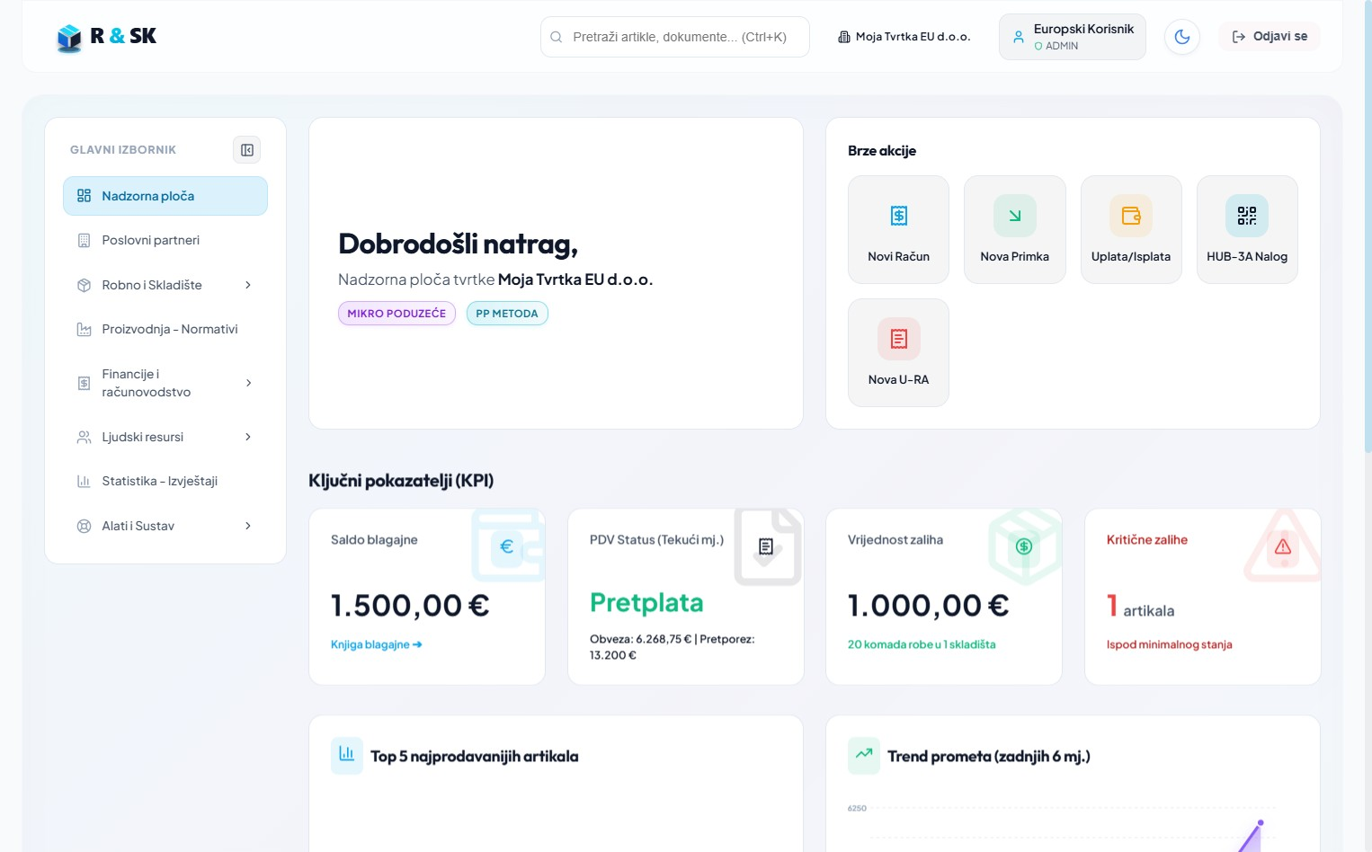Expand the Robno i Skladište submenu chevron
This screenshot has width=1372, height=852.
tap(248, 285)
